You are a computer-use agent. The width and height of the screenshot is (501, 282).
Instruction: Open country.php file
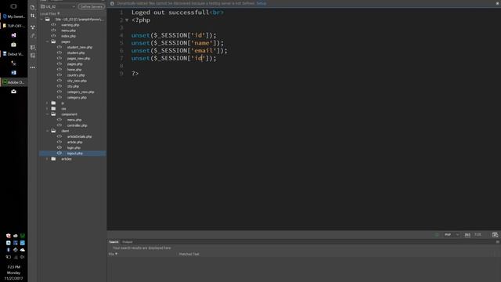76,75
